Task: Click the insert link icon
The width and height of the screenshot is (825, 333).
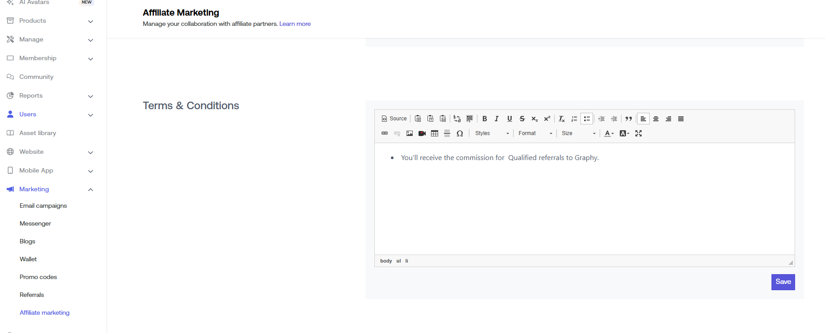Action: (385, 133)
